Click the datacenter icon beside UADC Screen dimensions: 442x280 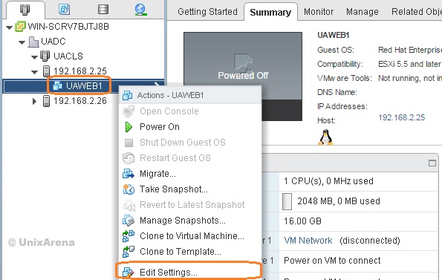point(33,42)
